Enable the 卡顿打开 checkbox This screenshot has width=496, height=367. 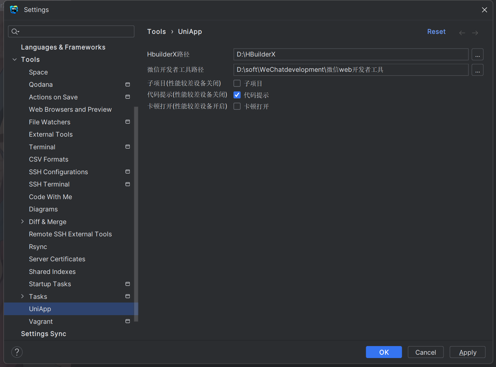(237, 106)
